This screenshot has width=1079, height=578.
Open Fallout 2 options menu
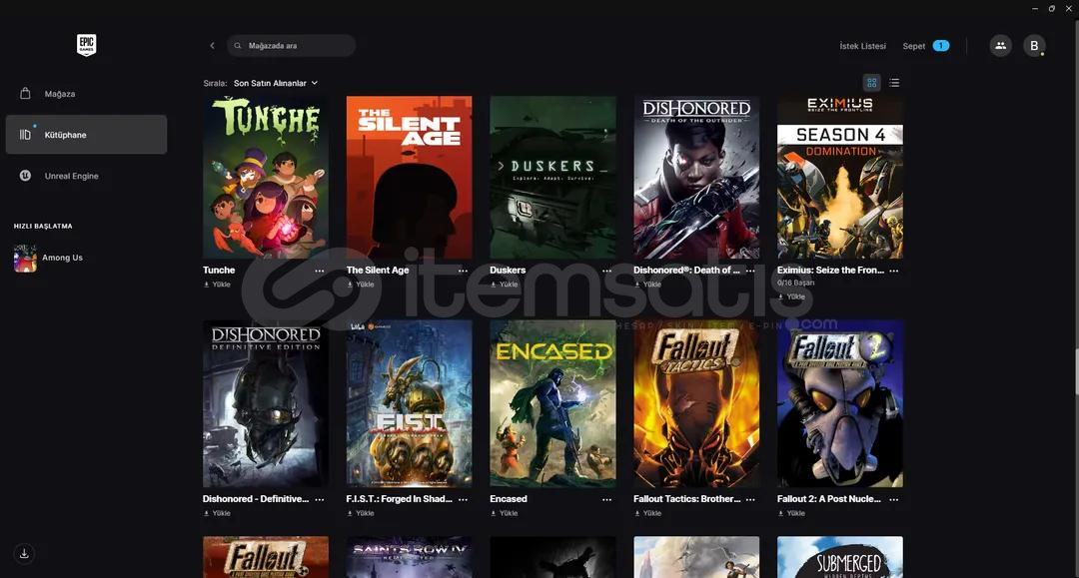click(894, 500)
